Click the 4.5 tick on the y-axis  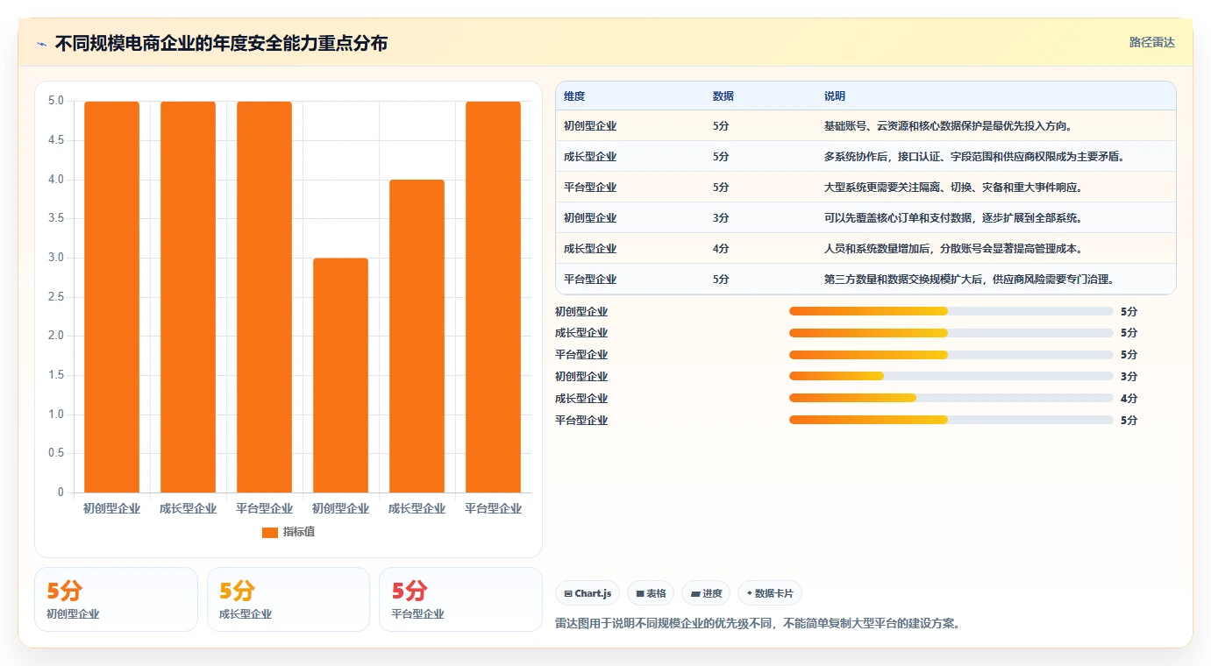(55, 140)
